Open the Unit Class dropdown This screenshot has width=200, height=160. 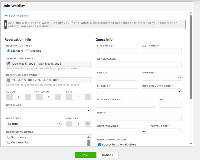click(49, 110)
